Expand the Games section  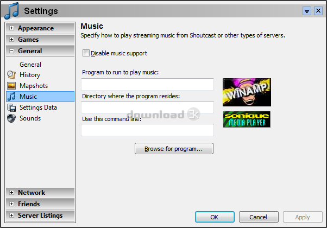click(x=12, y=40)
